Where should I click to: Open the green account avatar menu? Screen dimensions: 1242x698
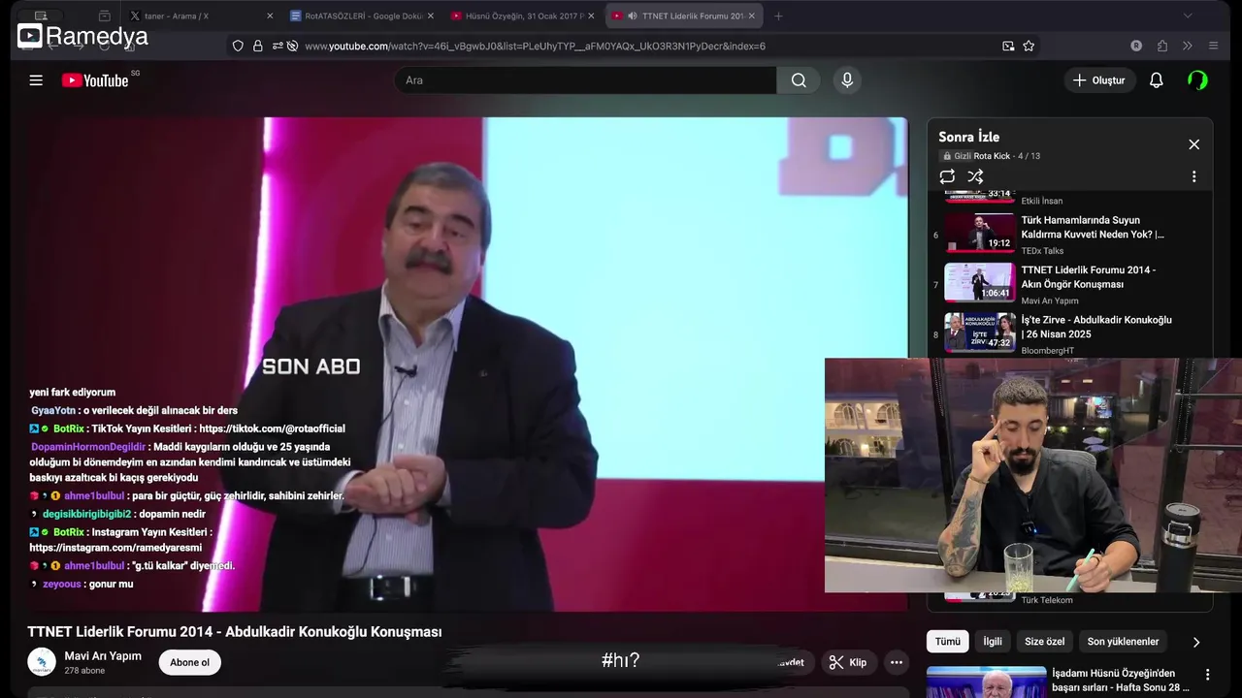coord(1197,80)
